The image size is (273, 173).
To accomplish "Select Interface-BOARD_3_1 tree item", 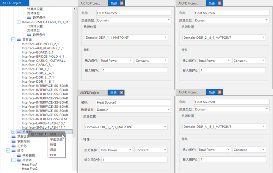I will pyautogui.click(x=38, y=52).
